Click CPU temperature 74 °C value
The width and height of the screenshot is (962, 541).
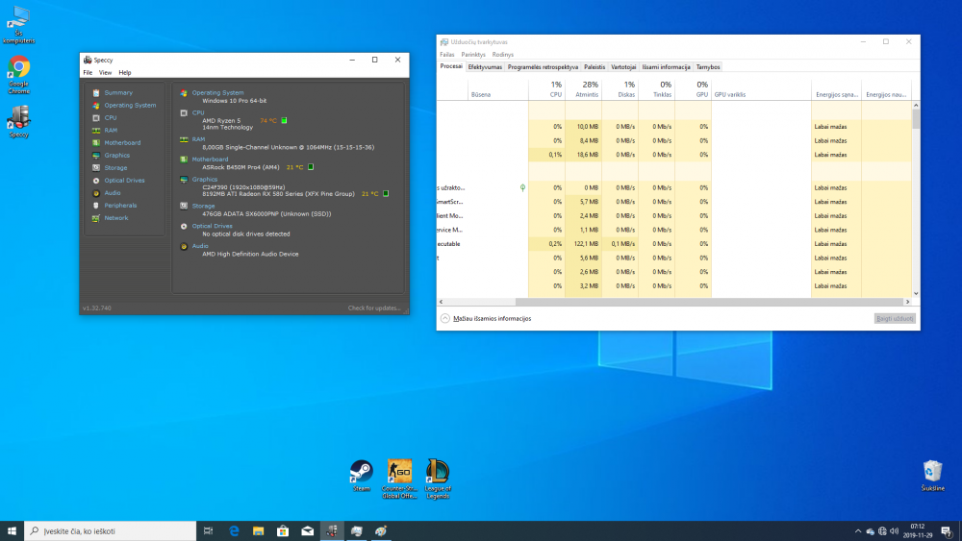pos(268,121)
